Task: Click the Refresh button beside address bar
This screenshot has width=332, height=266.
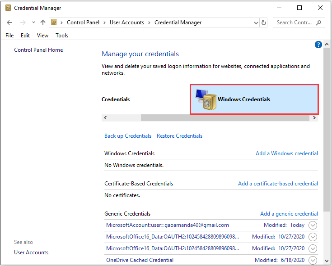Action: pos(264,23)
